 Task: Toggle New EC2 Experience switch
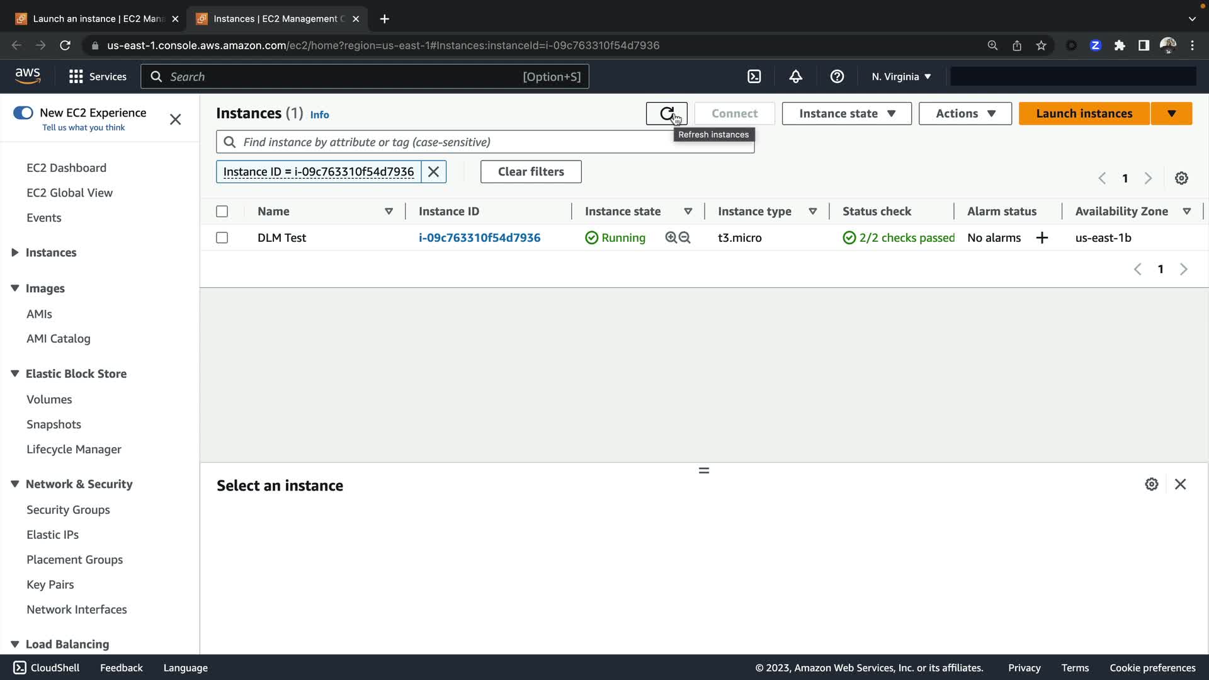click(x=23, y=113)
